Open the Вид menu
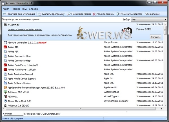The height and width of the screenshot is (122, 169). click(25, 9)
